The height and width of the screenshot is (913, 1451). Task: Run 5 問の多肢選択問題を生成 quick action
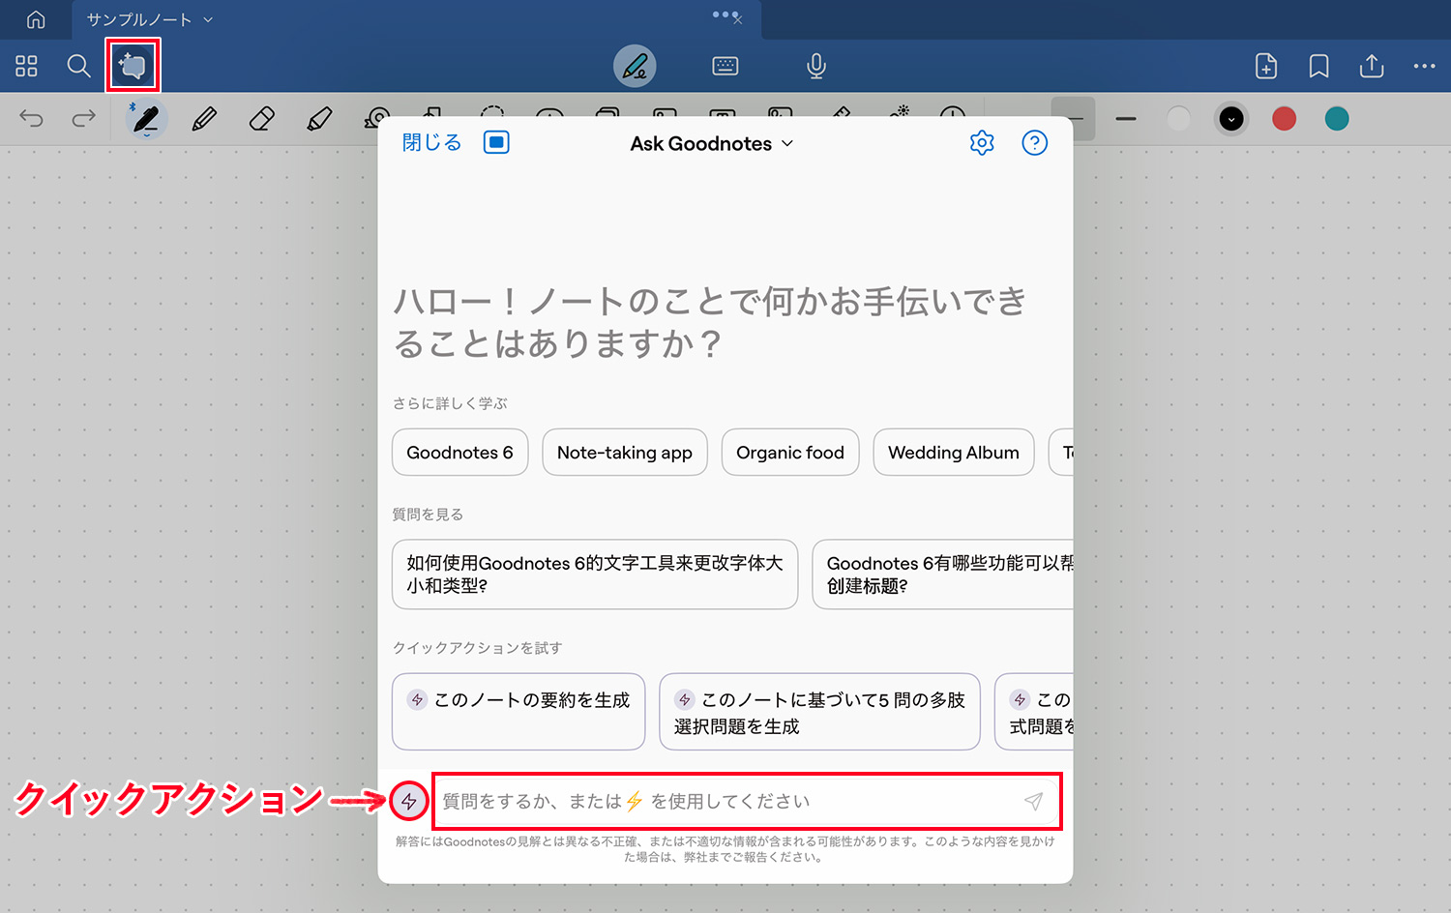pyautogui.click(x=819, y=711)
